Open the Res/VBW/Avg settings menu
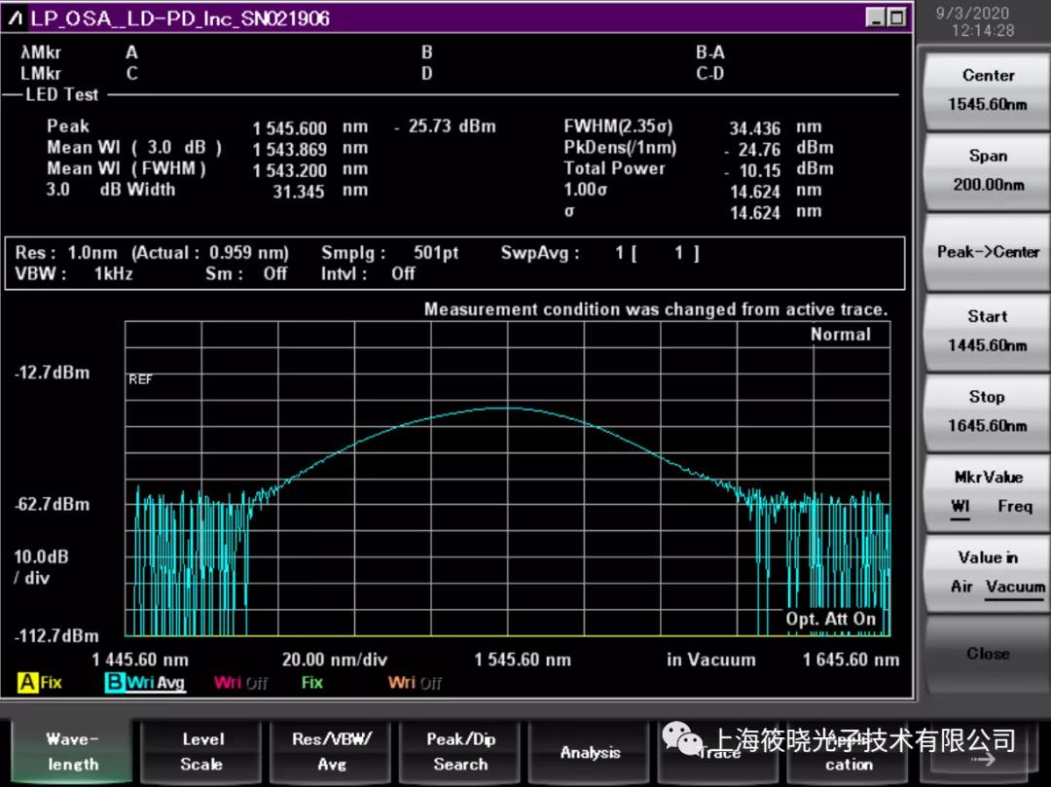This screenshot has width=1051, height=787. click(332, 752)
